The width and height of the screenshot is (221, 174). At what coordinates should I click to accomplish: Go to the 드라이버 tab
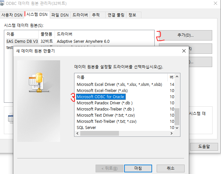pos(80,15)
